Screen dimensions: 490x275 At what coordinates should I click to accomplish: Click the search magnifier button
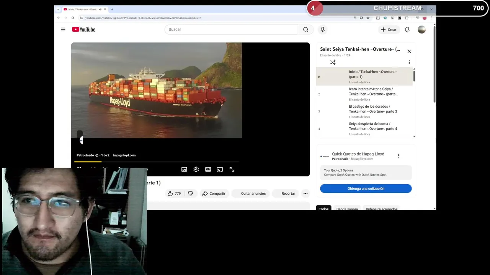305,29
